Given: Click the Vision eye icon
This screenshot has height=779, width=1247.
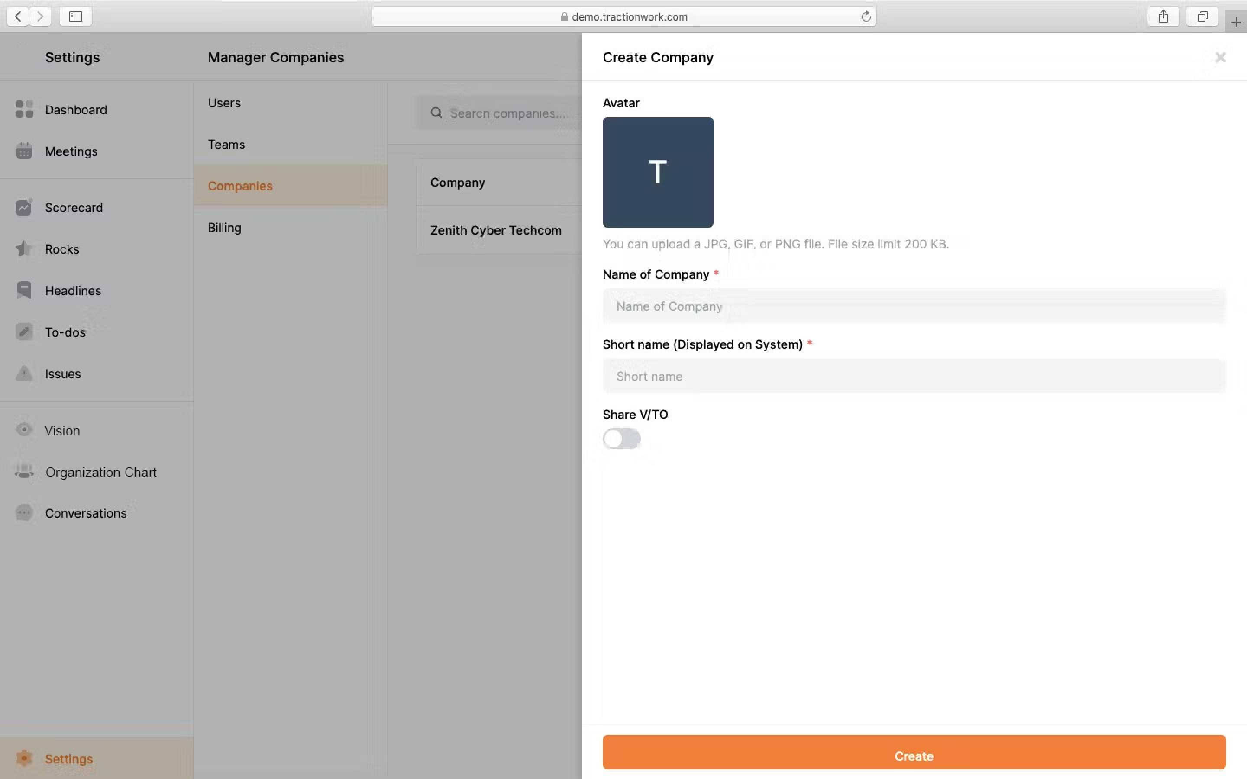Looking at the screenshot, I should (x=24, y=430).
